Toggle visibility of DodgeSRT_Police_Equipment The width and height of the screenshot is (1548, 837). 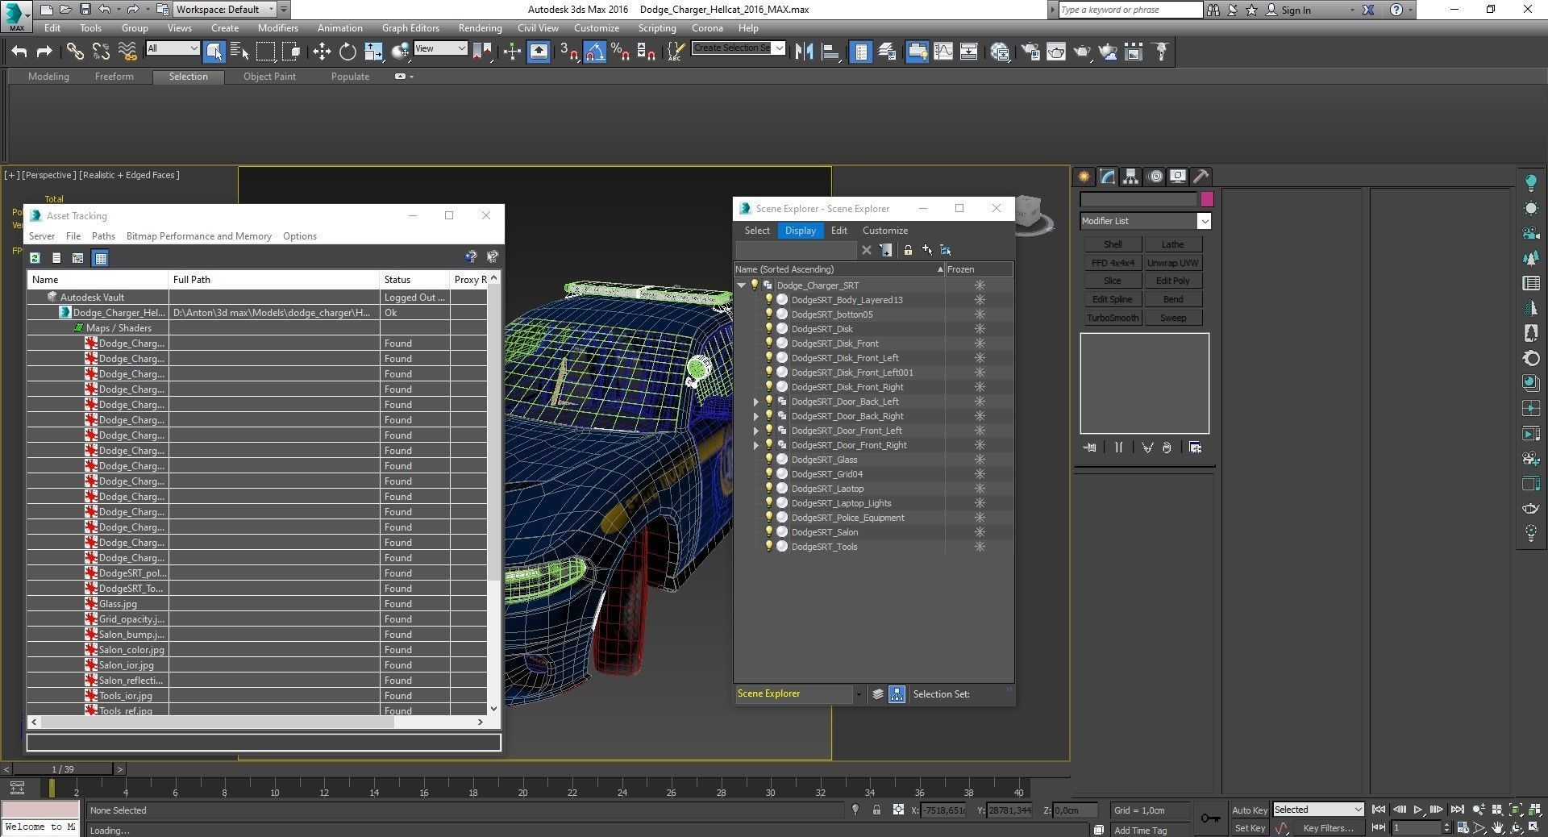pos(768,518)
